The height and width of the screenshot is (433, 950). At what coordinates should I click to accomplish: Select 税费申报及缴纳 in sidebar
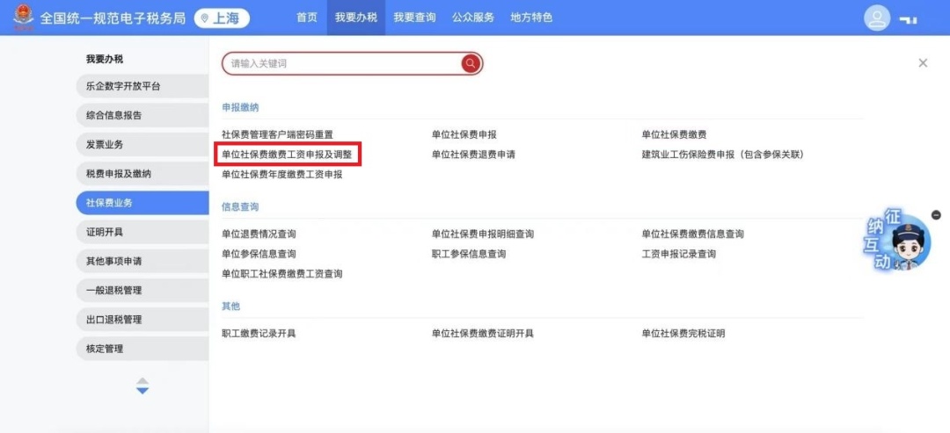142,174
